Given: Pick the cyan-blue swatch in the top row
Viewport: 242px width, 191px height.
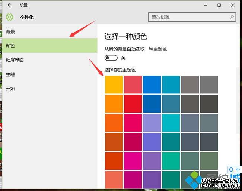Looking at the screenshot, I should 171,84.
